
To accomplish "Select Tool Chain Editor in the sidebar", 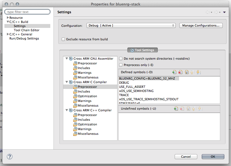I will click(x=27, y=30).
